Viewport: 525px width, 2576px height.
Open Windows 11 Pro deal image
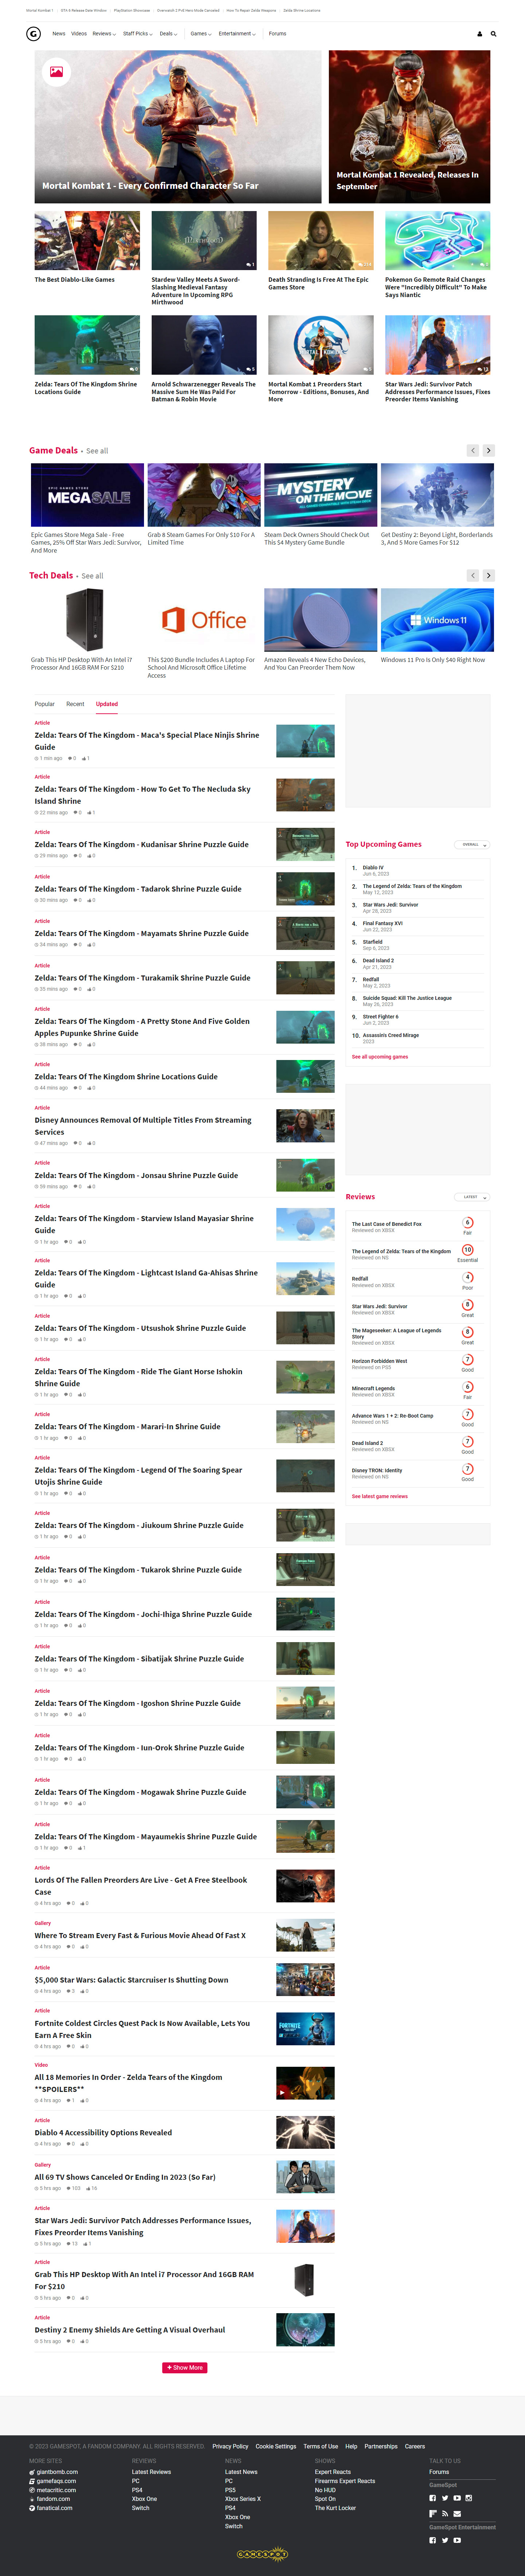point(437,620)
